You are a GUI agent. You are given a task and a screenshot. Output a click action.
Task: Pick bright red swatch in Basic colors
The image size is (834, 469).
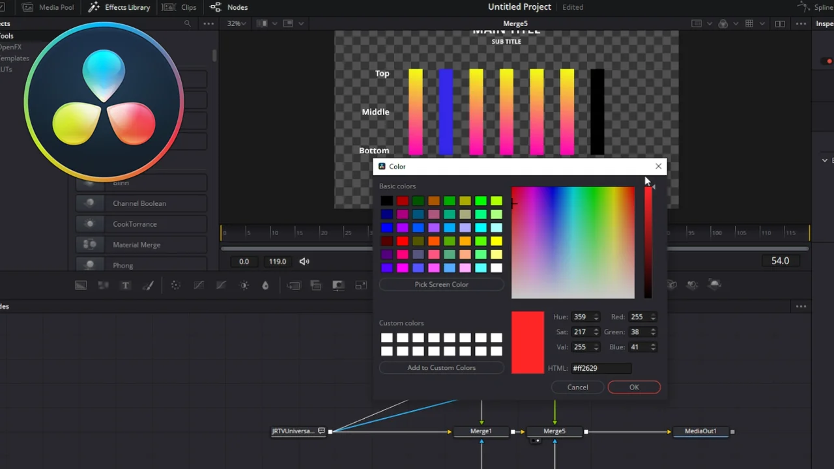click(x=403, y=241)
